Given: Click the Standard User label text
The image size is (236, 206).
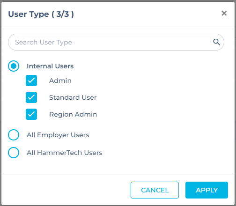Looking at the screenshot, I should click(73, 97).
